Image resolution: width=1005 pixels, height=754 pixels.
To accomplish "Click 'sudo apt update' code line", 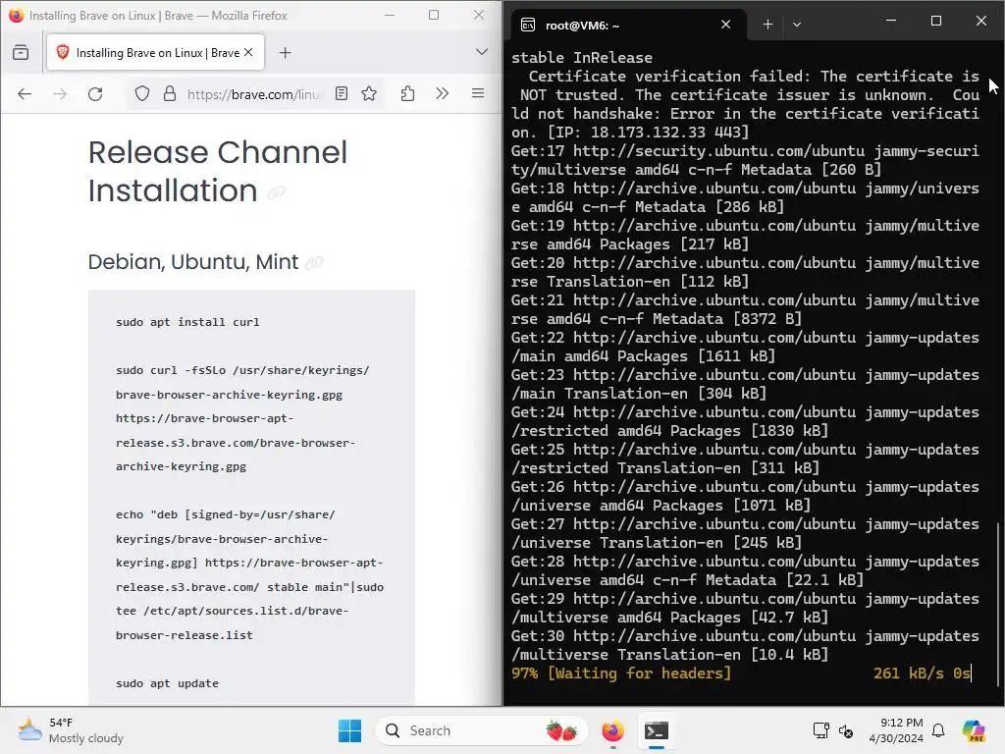I will [167, 683].
